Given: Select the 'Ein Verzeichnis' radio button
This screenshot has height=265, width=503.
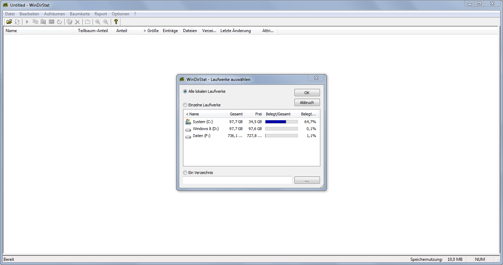Looking at the screenshot, I should coord(185,173).
